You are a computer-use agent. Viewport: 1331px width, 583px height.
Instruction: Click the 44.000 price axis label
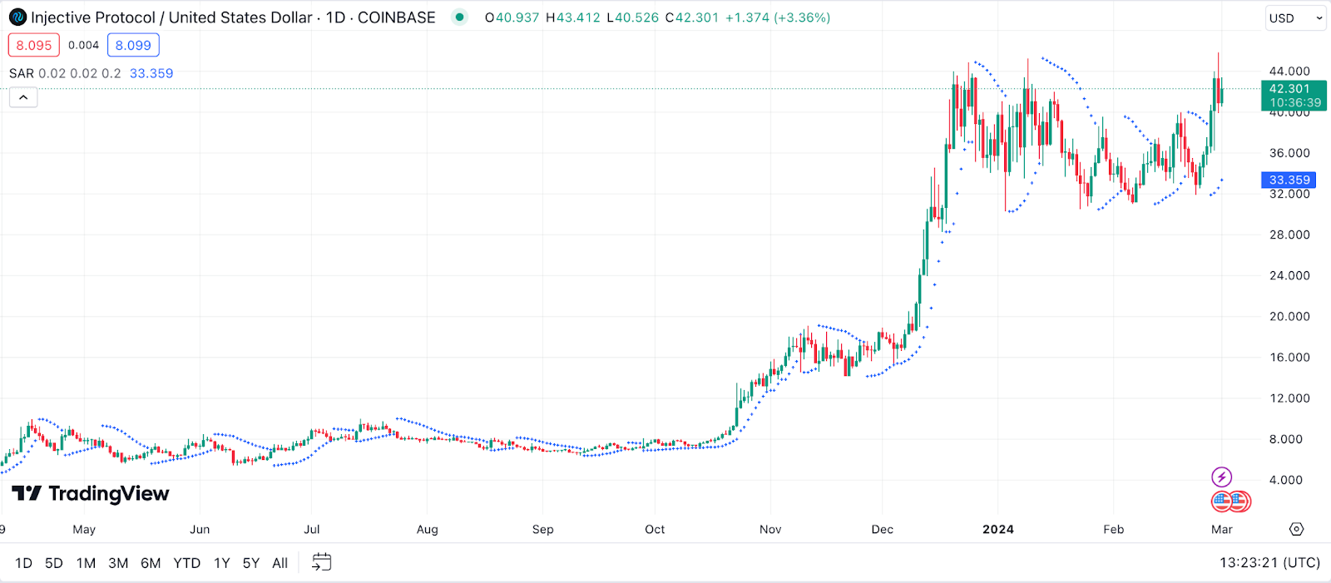pos(1289,72)
